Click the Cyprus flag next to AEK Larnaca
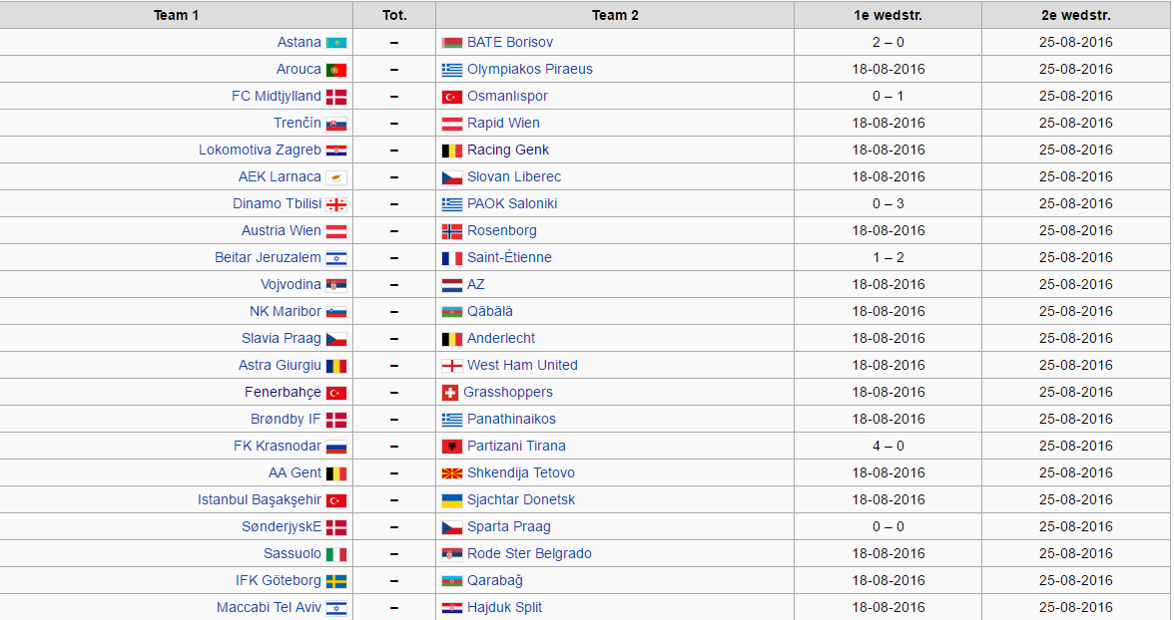The image size is (1174, 620). (336, 178)
